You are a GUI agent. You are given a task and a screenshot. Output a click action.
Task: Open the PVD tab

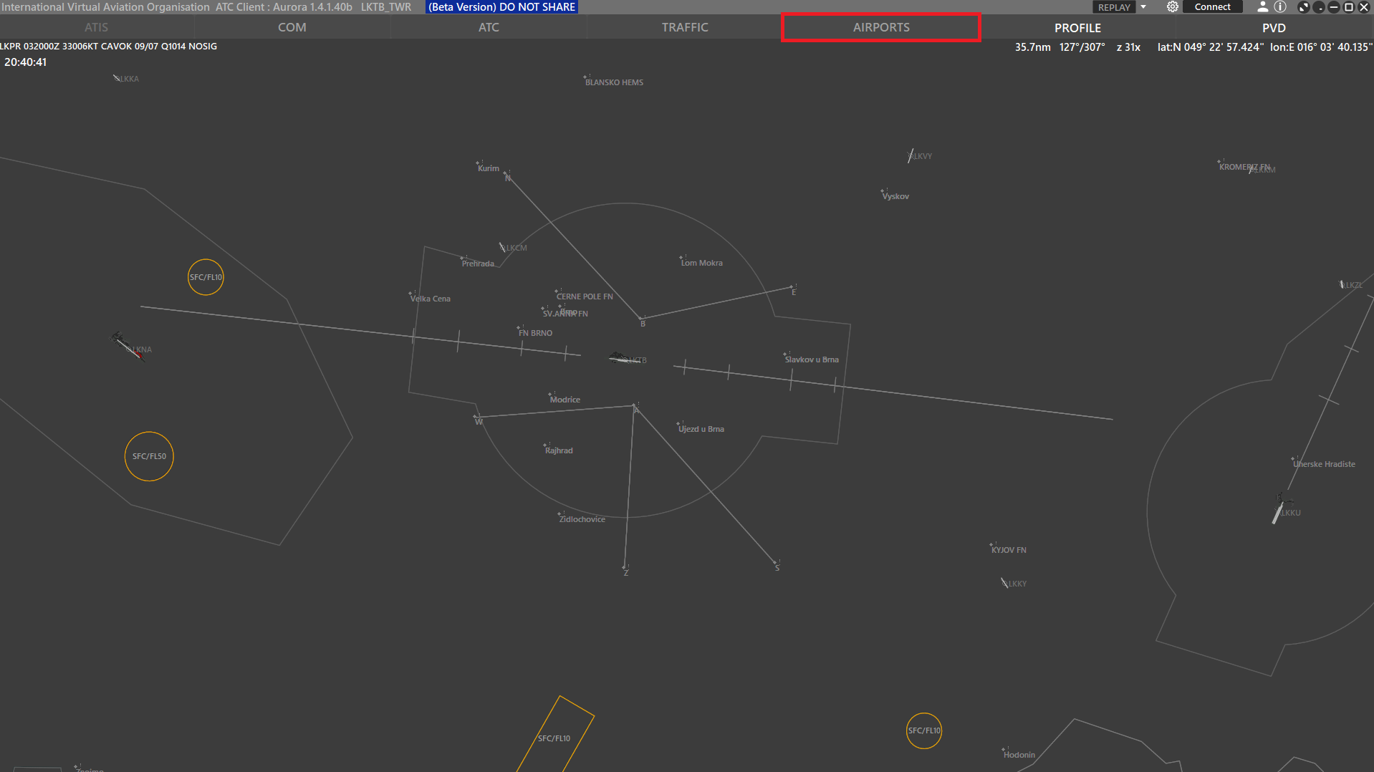point(1274,28)
